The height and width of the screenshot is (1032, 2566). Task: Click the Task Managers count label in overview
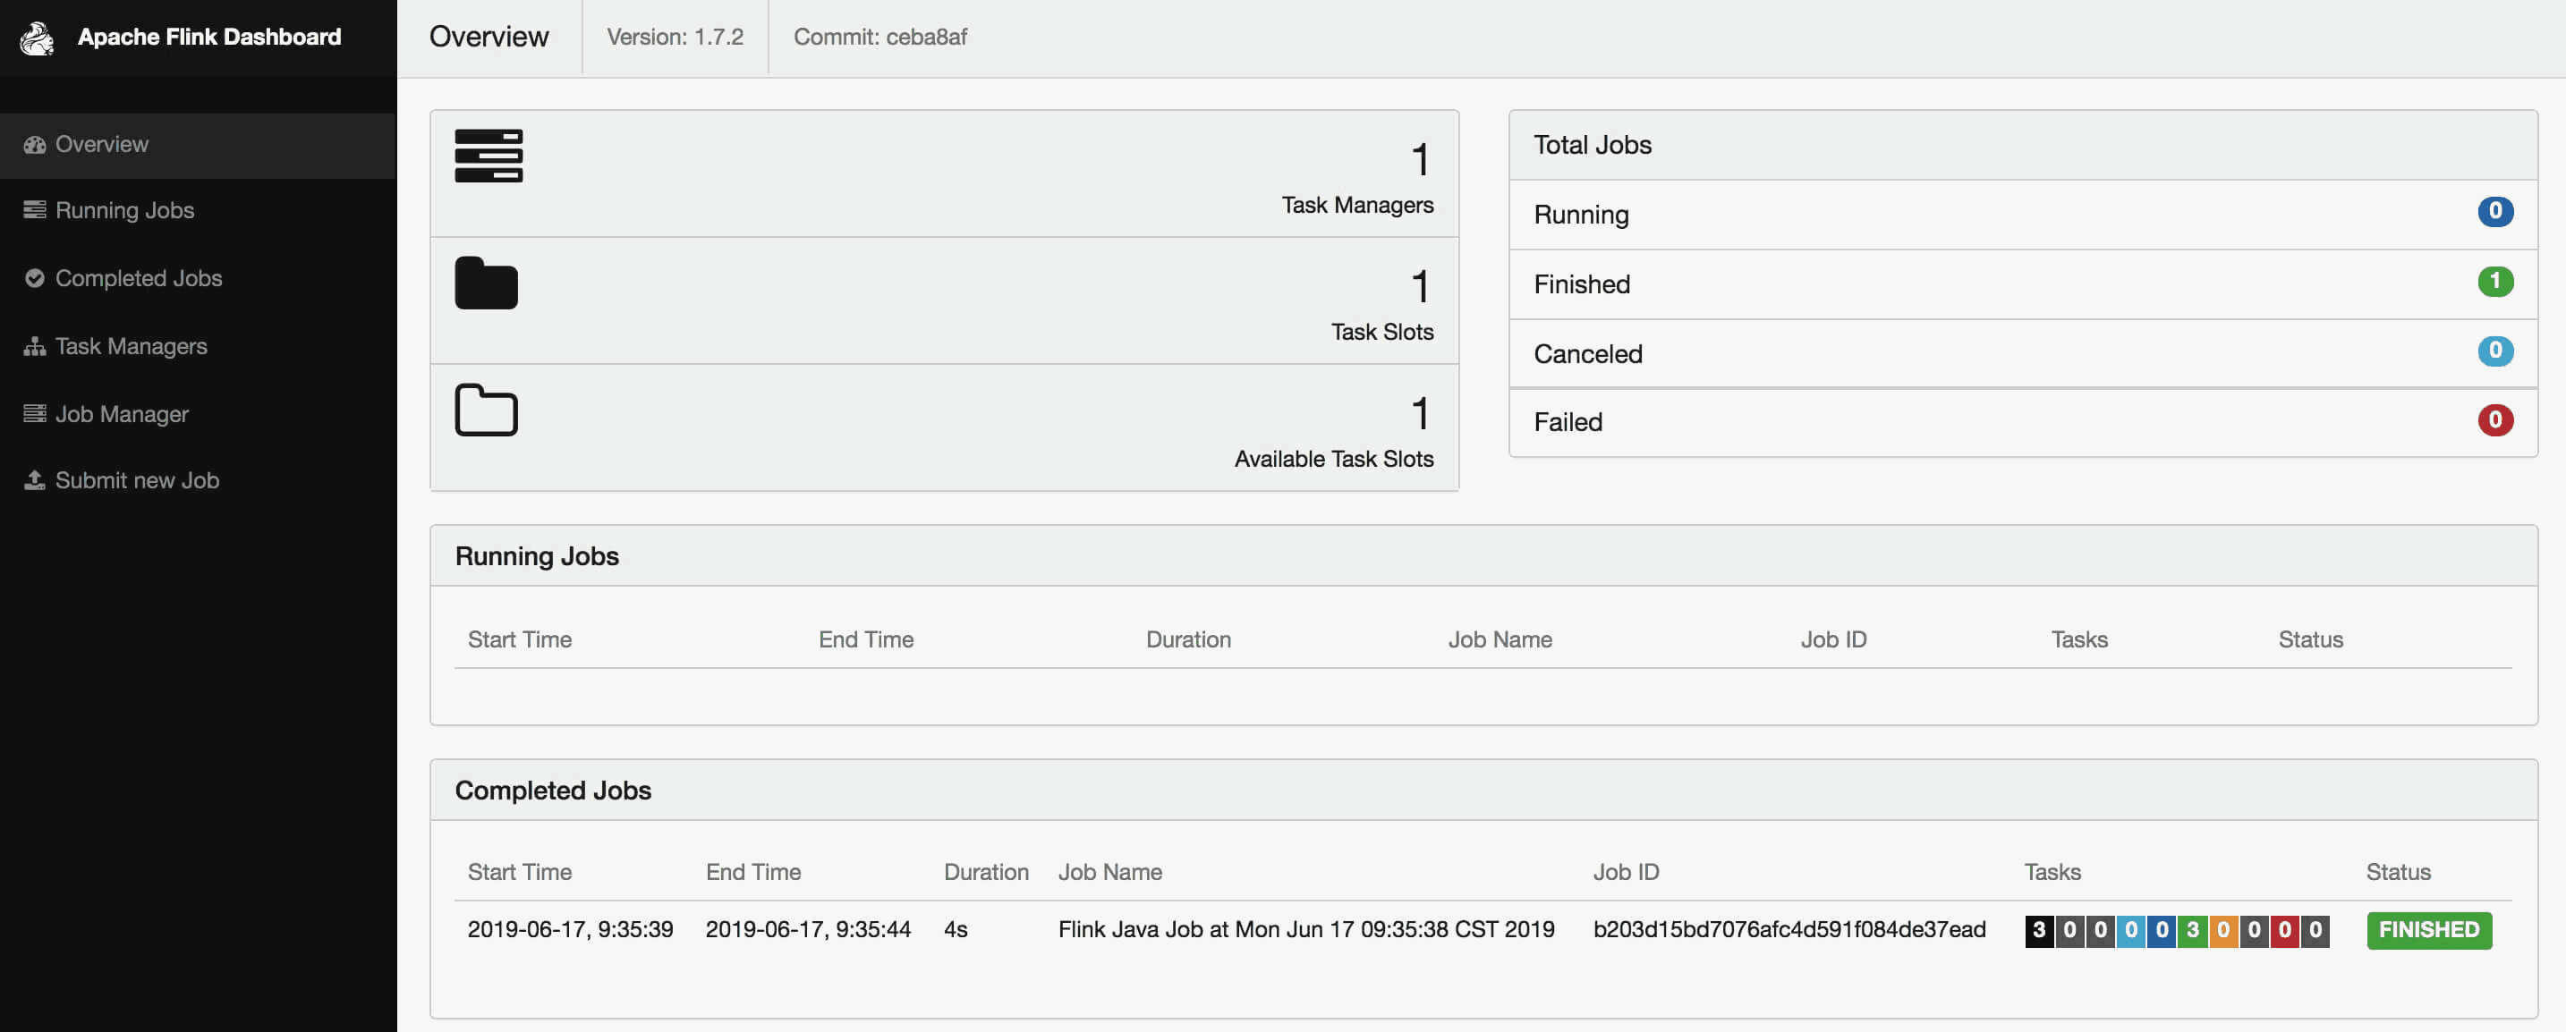tap(1356, 205)
